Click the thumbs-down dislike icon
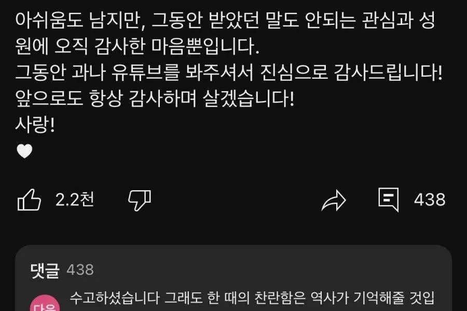 (x=140, y=200)
